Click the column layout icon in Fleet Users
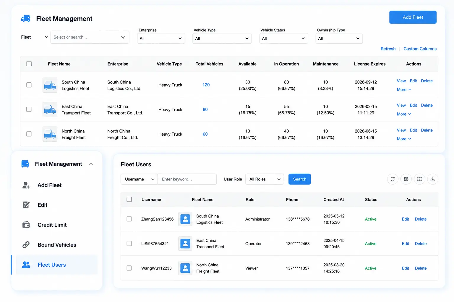The image size is (454, 302). tap(419, 179)
